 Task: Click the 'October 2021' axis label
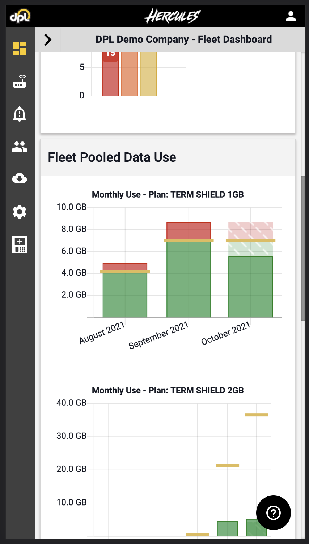pyautogui.click(x=226, y=333)
